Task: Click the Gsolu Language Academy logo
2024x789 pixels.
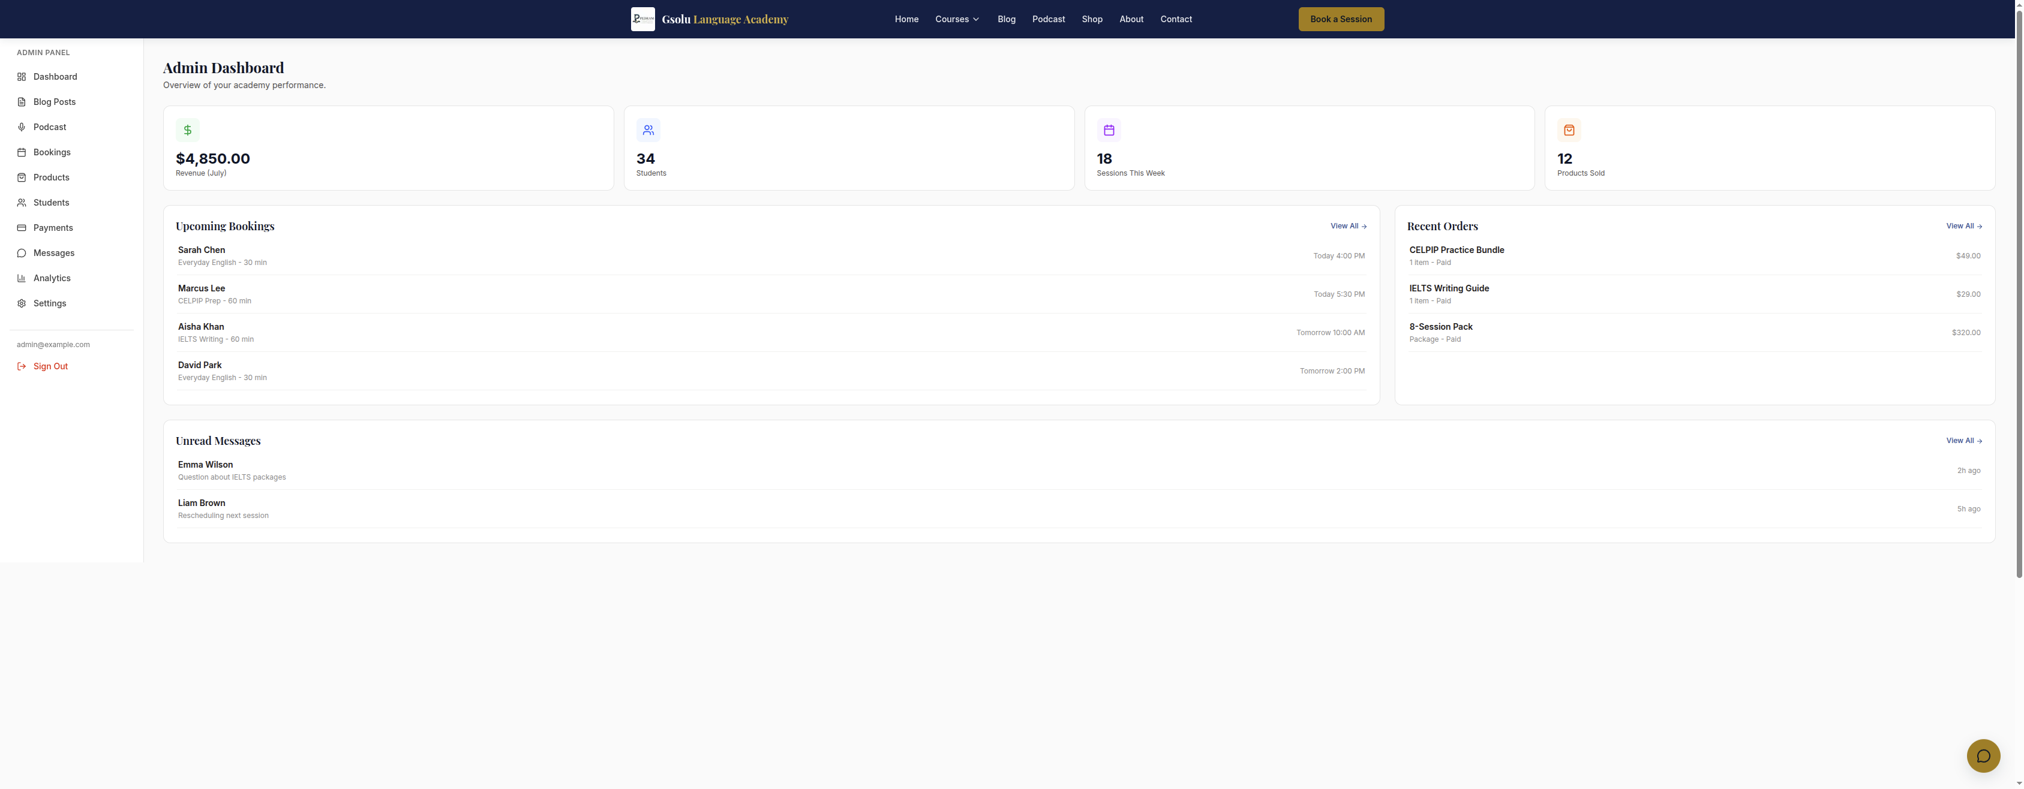Action: click(642, 19)
